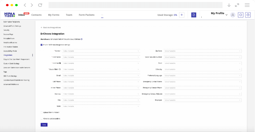Open the Inbox tab
The width and height of the screenshot is (255, 132).
pos(22,15)
